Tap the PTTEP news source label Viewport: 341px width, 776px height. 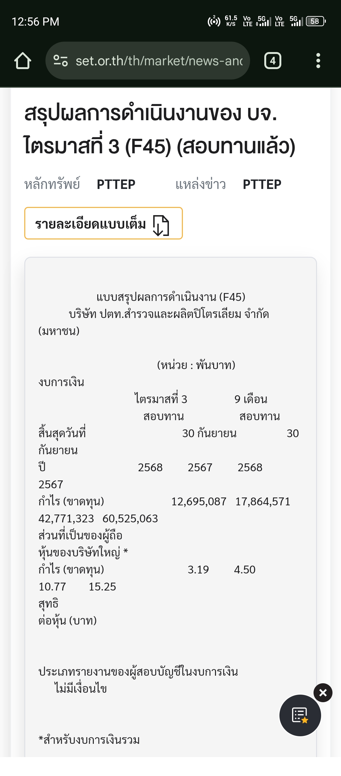click(262, 185)
